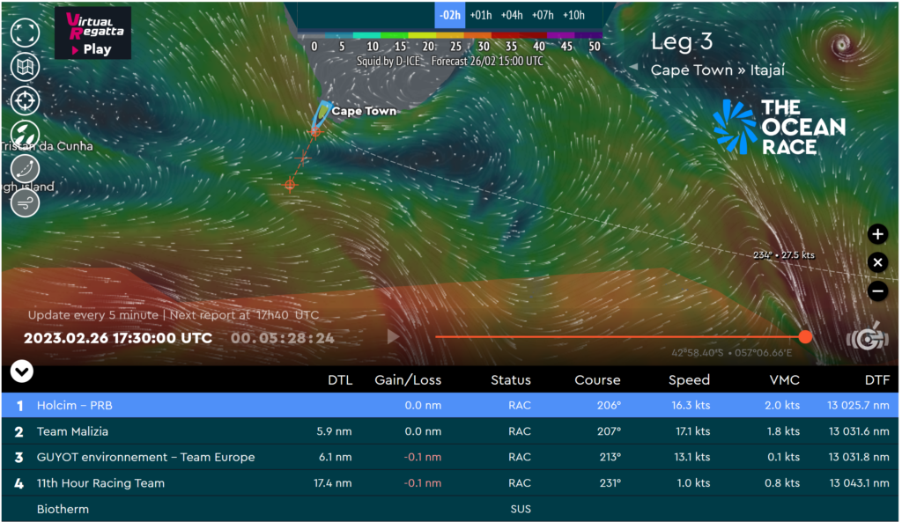The image size is (902, 522).
Task: Click the Cape Town map label
Action: 364,111
